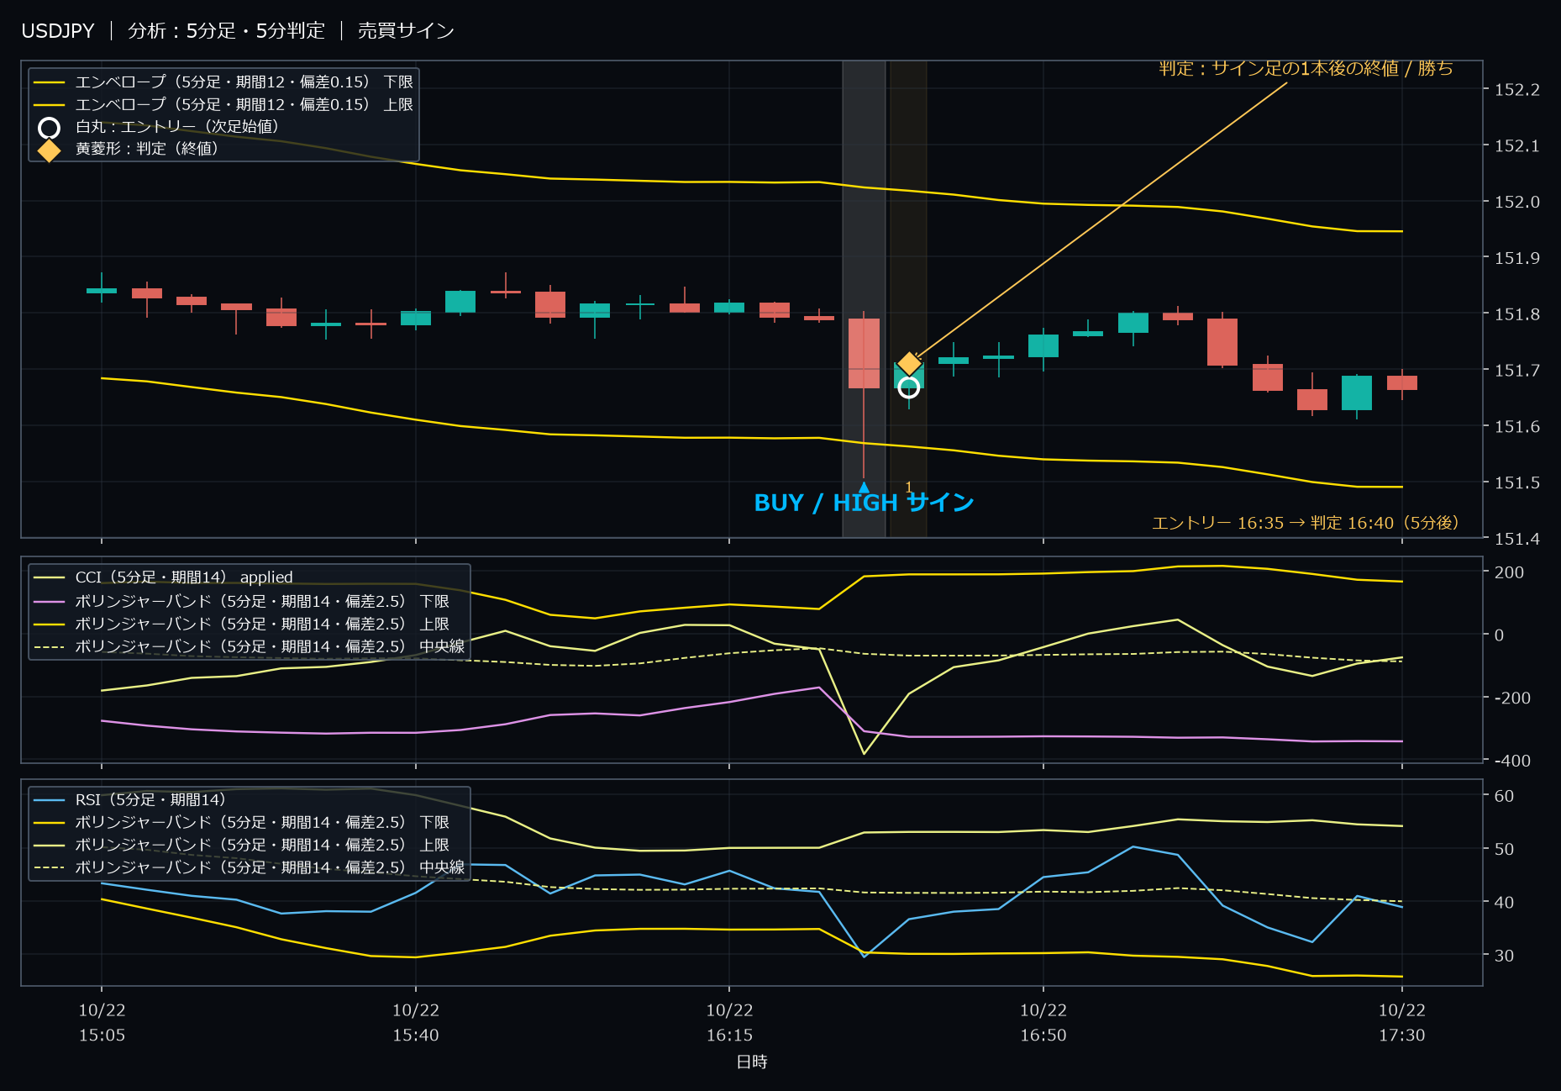Click the price axis value 151.5
Image resolution: width=1561 pixels, height=1091 pixels.
tap(1517, 483)
